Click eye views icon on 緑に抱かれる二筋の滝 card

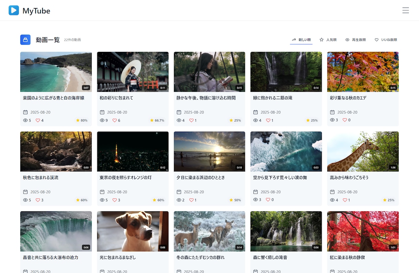coord(255,120)
